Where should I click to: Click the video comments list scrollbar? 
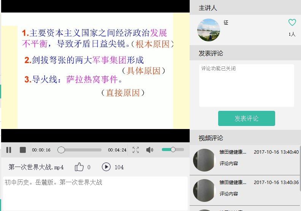(300, 168)
